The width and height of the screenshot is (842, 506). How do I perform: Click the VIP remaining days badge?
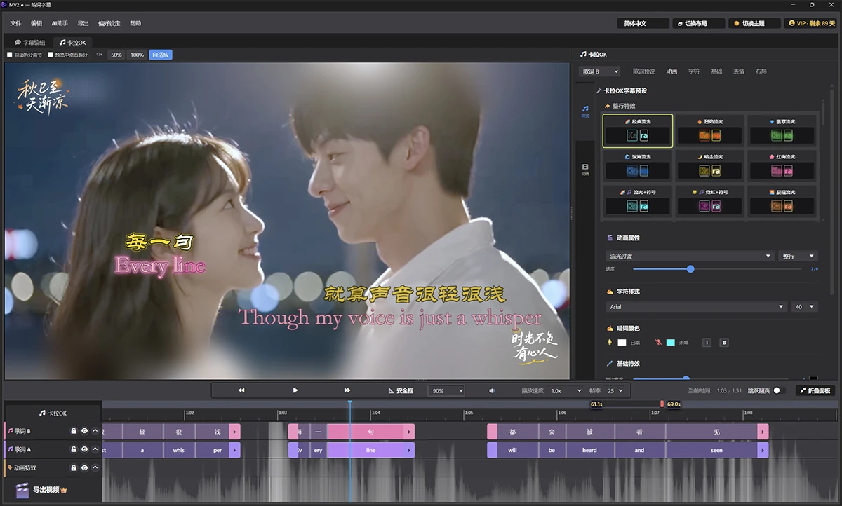tap(812, 23)
